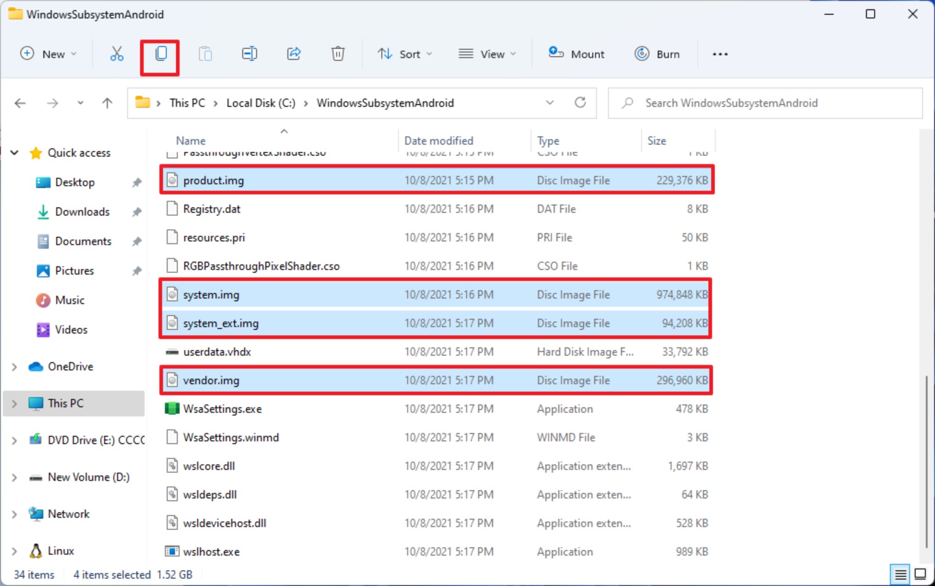Click the Share icon in toolbar
The width and height of the screenshot is (935, 586).
[x=294, y=54]
